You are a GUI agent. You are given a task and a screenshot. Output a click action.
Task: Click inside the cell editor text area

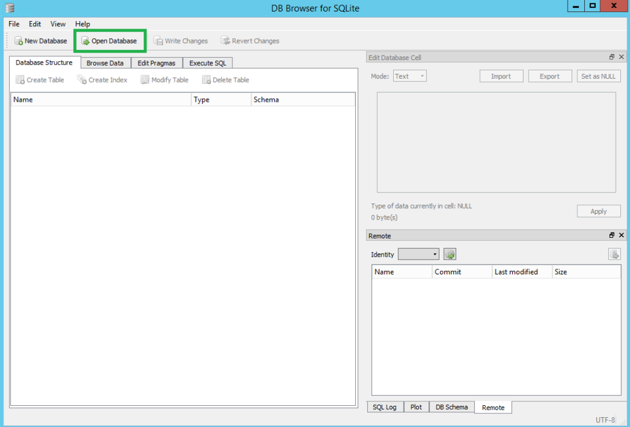coord(496,142)
